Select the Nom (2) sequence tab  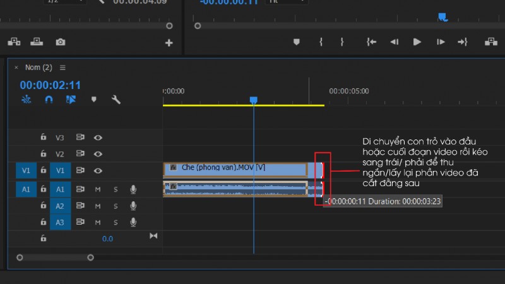(39, 68)
